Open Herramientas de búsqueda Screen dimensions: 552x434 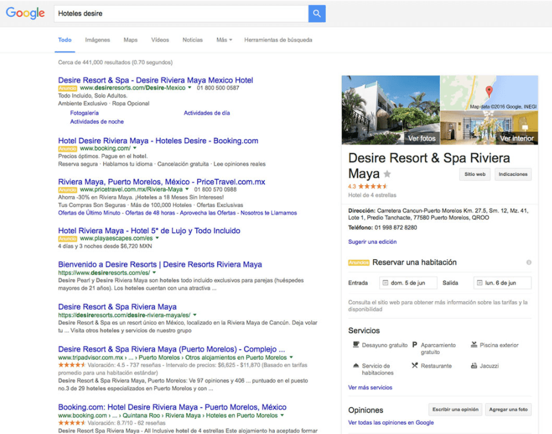pyautogui.click(x=278, y=40)
